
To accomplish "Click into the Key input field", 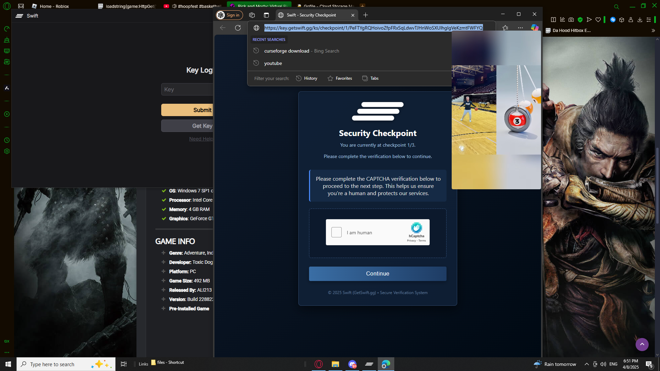I will click(188, 89).
